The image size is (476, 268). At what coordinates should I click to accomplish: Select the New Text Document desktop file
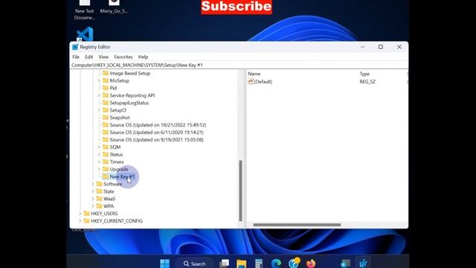pyautogui.click(x=84, y=10)
